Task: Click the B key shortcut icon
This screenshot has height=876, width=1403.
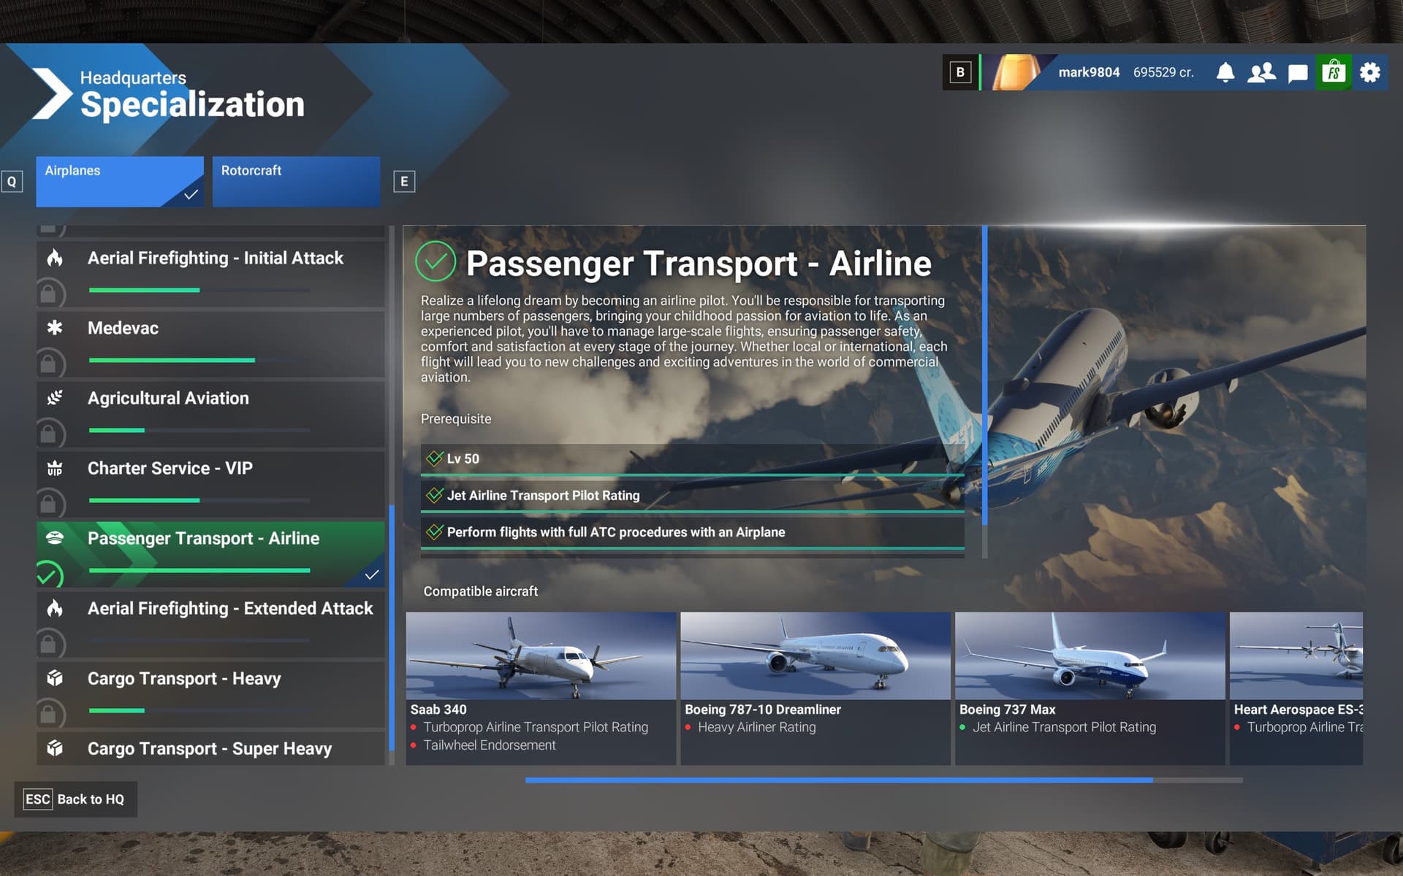Action: 960,72
